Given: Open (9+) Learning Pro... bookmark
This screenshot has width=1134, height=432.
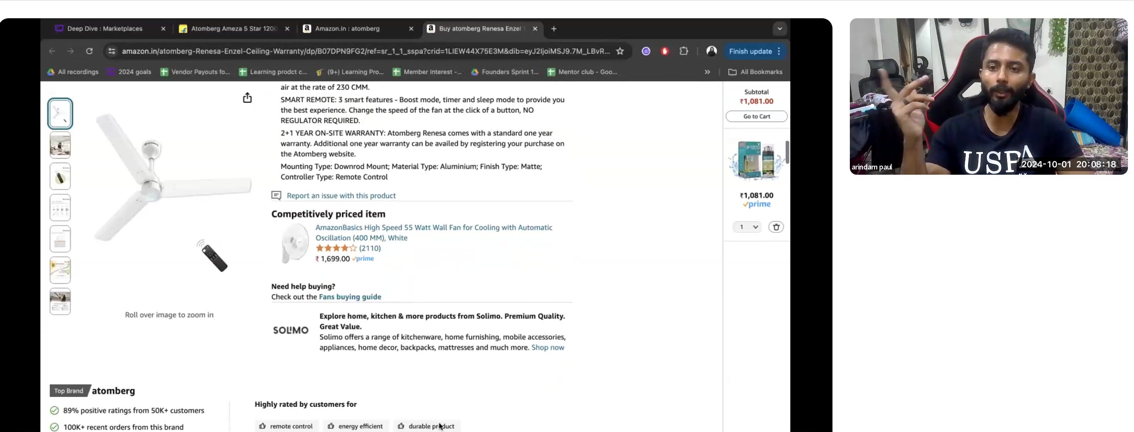Looking at the screenshot, I should tap(351, 72).
